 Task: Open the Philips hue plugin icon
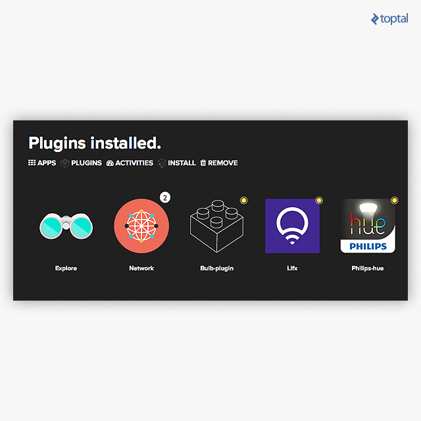368,226
